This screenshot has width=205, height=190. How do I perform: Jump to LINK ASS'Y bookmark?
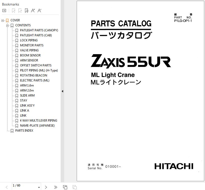point(27,105)
